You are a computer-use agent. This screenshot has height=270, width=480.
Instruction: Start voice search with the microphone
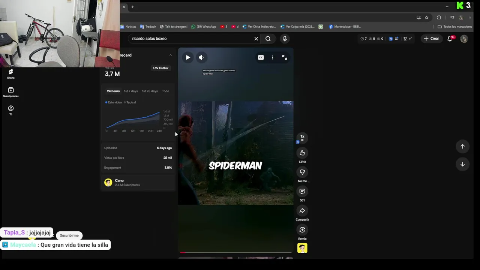coord(285,39)
